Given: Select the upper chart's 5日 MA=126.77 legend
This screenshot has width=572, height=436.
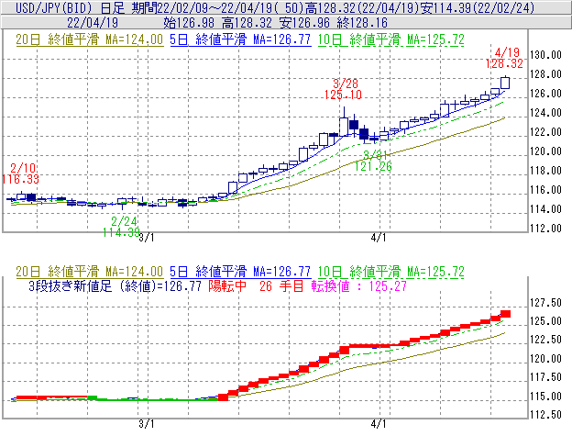Looking at the screenshot, I should [x=240, y=39].
